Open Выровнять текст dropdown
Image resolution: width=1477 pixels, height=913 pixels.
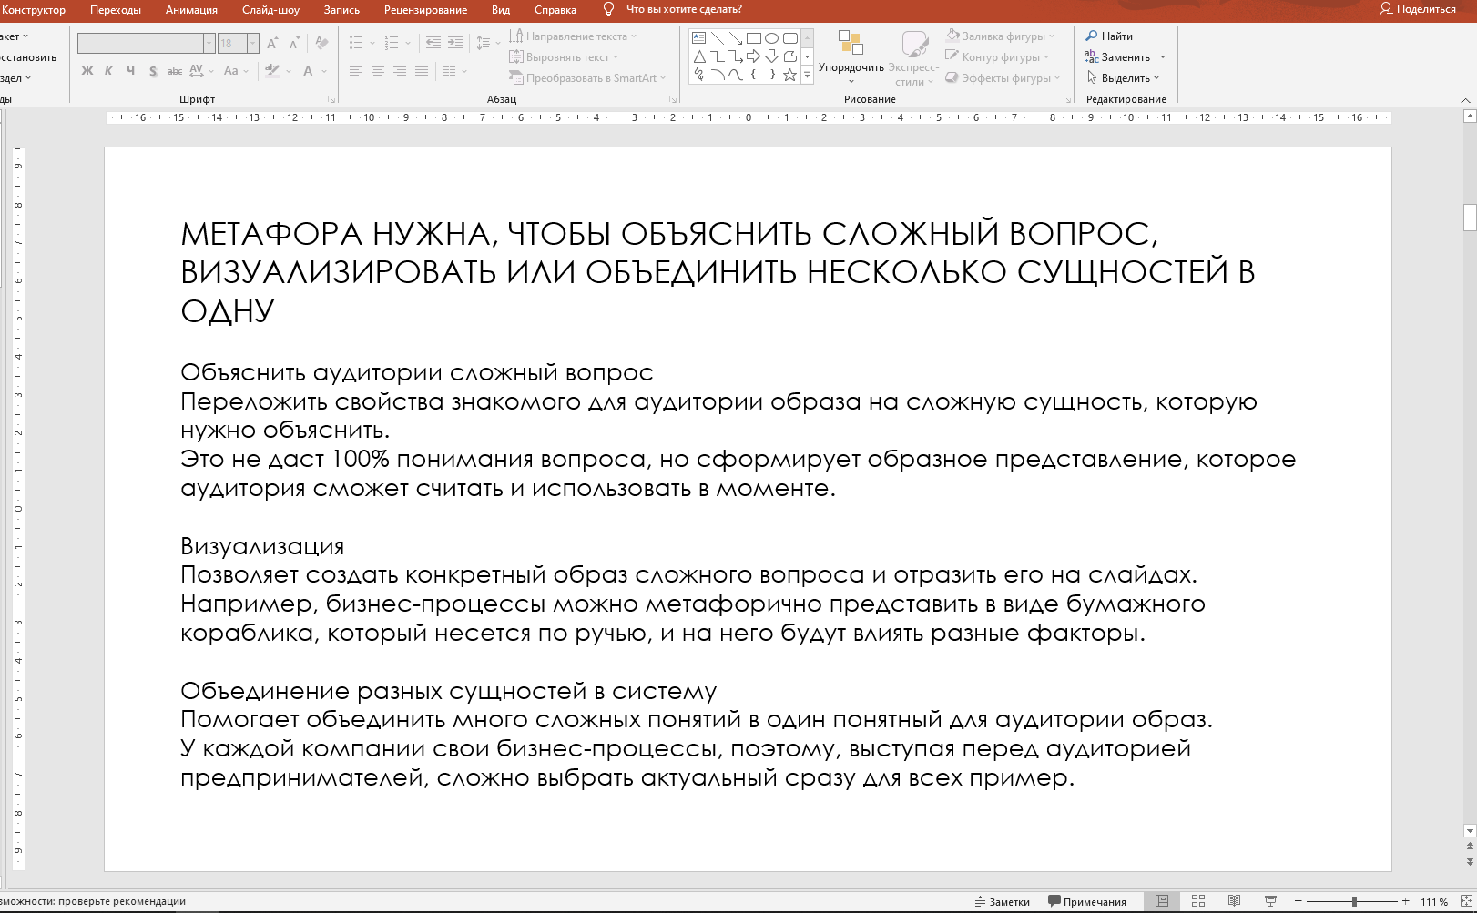pos(564,57)
